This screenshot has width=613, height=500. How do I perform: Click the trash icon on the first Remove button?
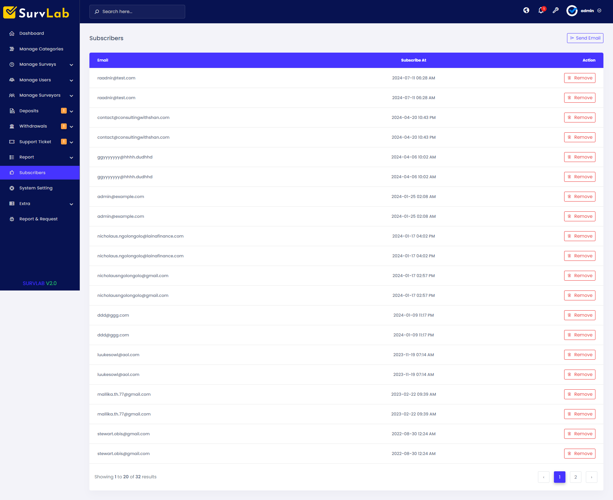pos(570,78)
